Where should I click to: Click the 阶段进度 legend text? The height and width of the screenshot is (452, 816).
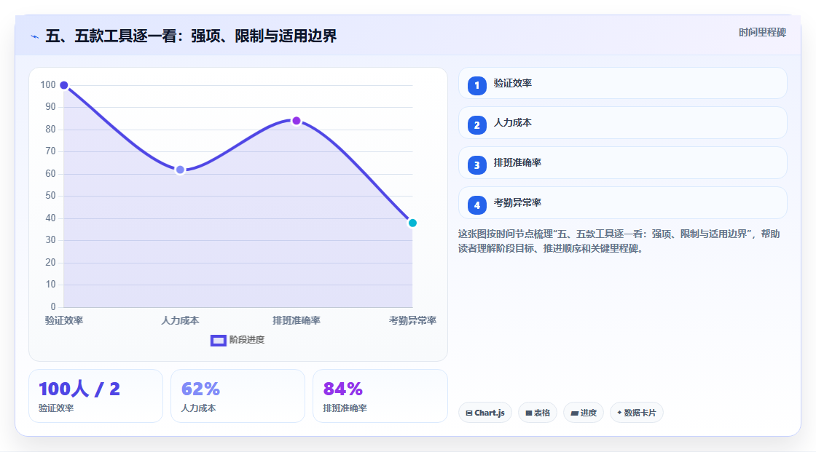[247, 340]
